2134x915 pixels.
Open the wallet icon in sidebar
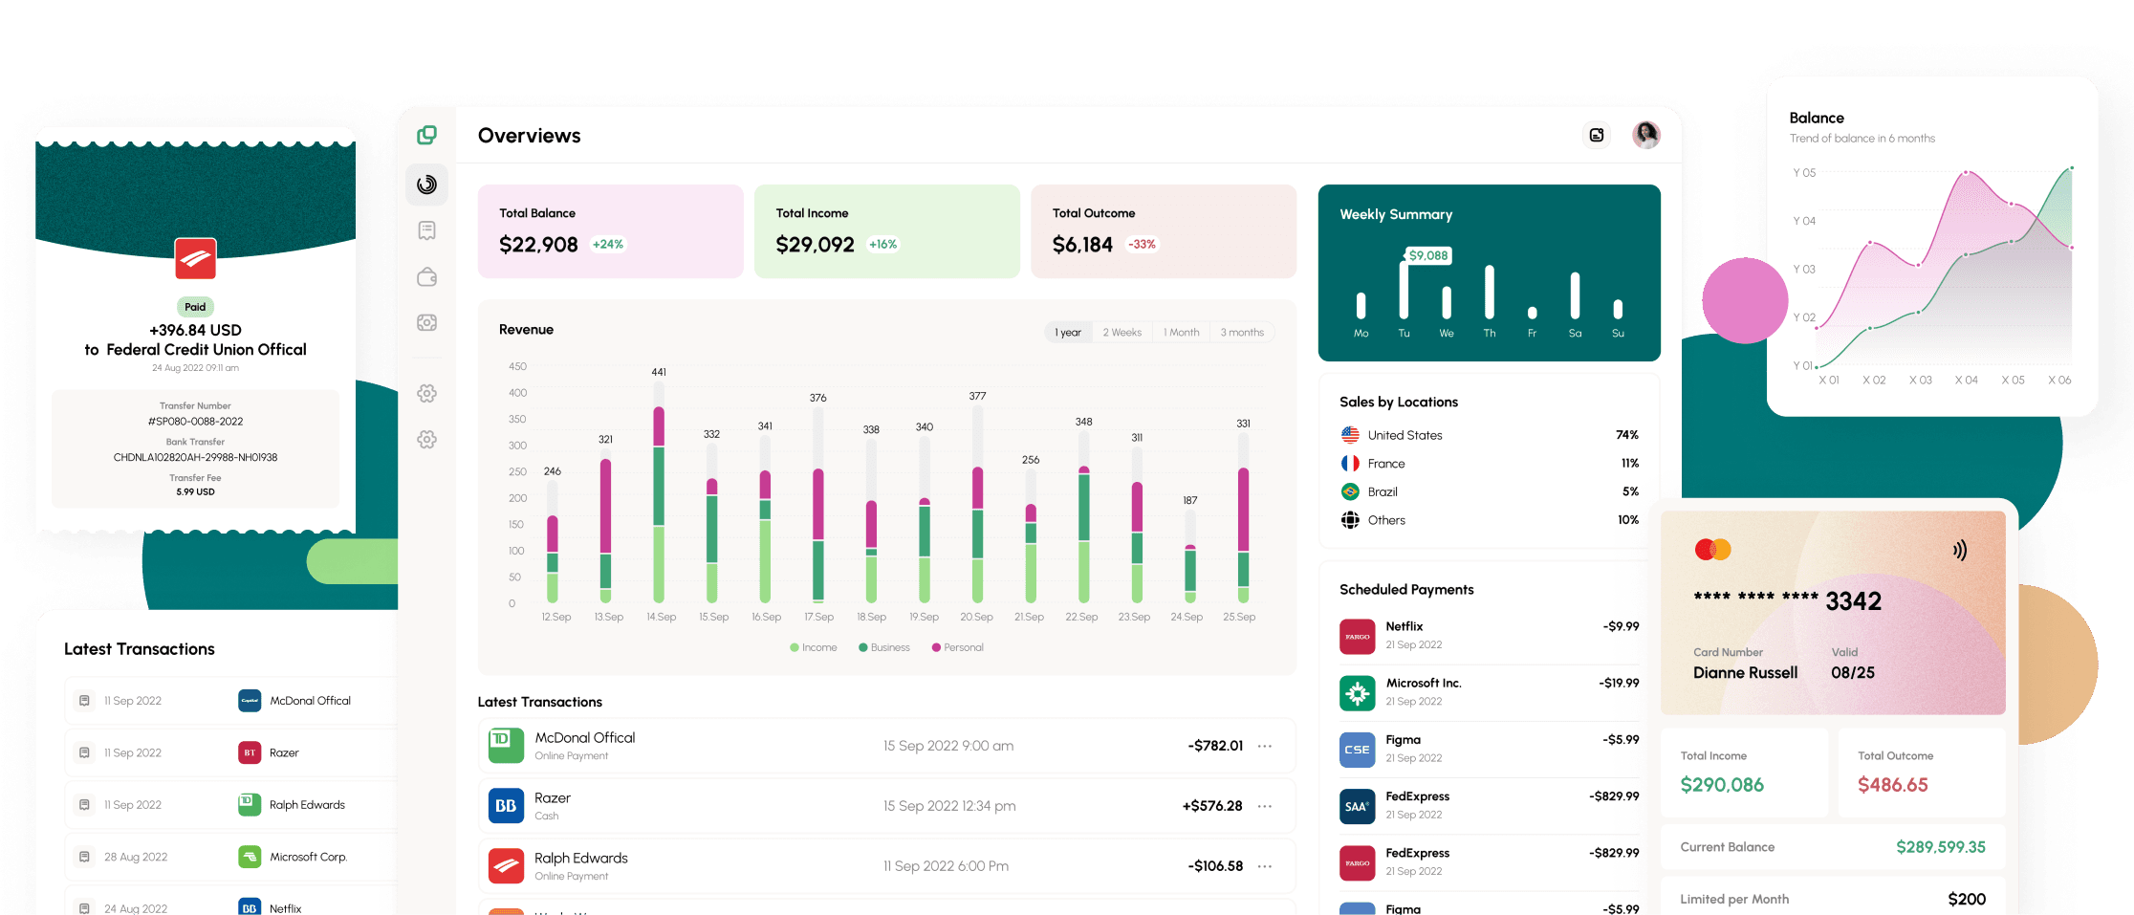426,277
